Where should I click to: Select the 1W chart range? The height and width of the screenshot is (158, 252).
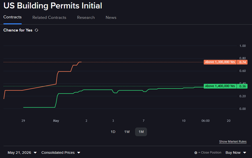click(127, 132)
